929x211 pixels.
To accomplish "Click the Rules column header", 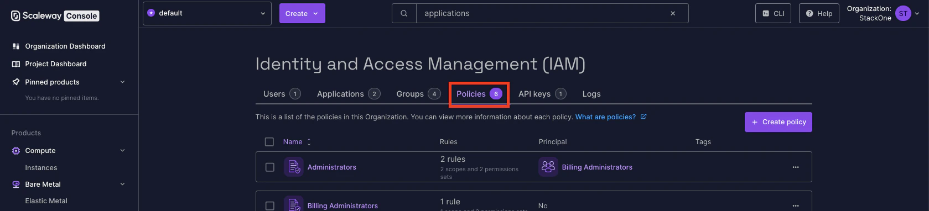I will tap(449, 142).
